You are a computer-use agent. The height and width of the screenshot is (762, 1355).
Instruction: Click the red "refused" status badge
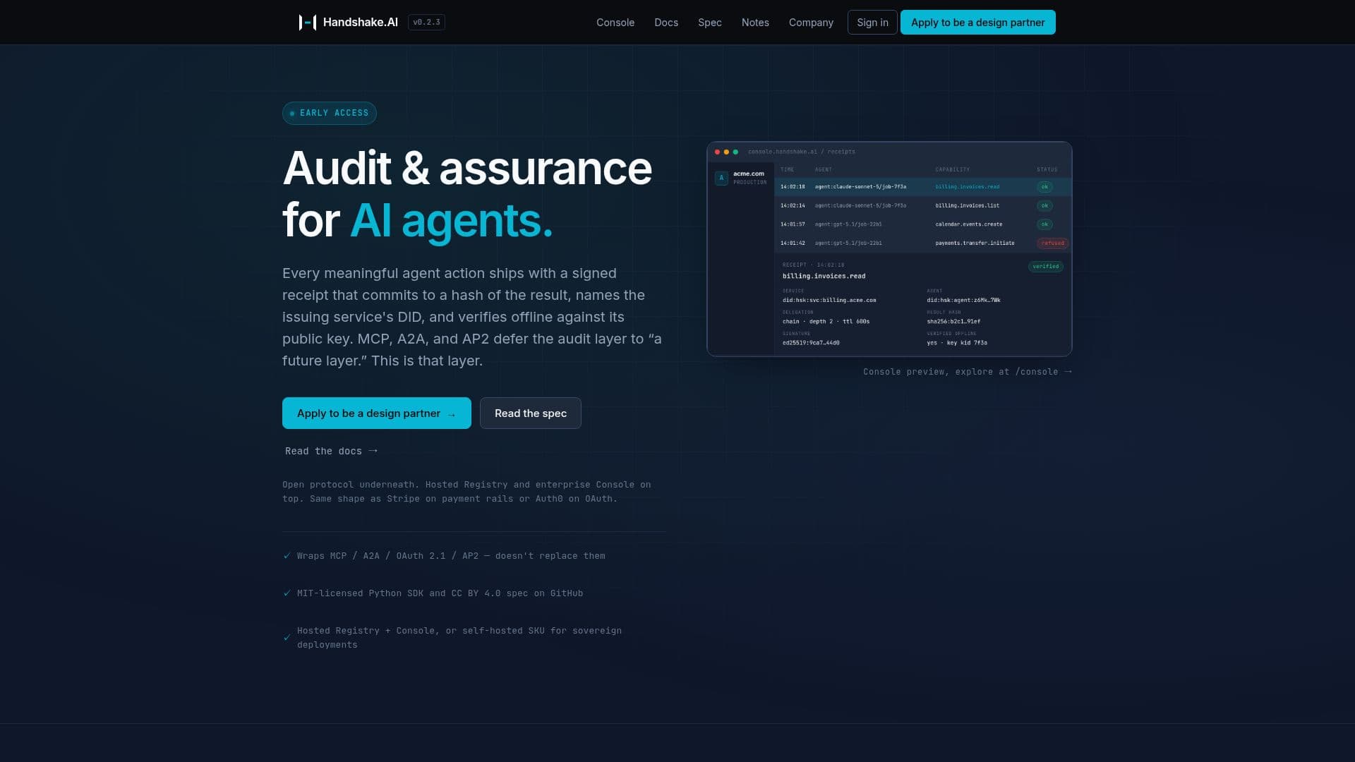point(1052,243)
